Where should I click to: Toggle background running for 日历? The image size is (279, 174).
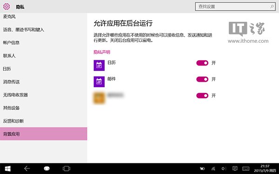tap(202, 63)
